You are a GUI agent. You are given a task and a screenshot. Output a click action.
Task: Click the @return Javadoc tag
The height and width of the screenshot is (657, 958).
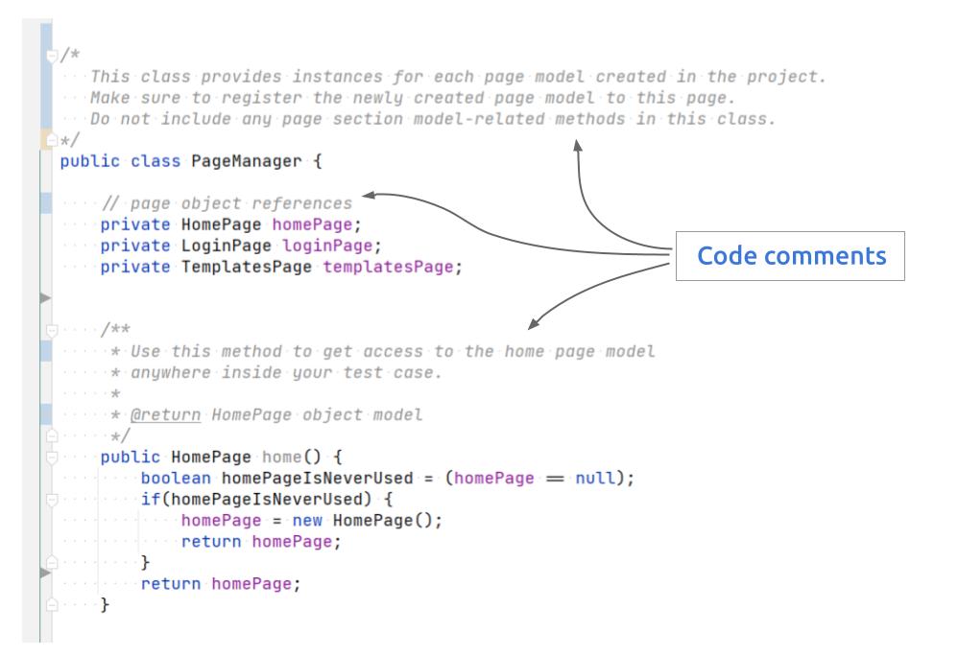coord(165,415)
